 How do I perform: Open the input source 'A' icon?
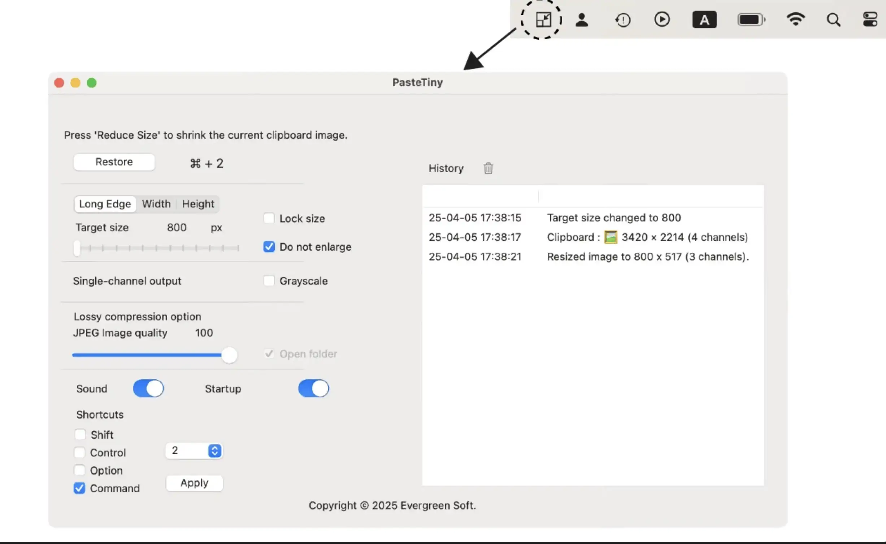point(704,19)
